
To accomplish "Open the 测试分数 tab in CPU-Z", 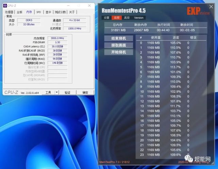I will (x=60, y=12).
